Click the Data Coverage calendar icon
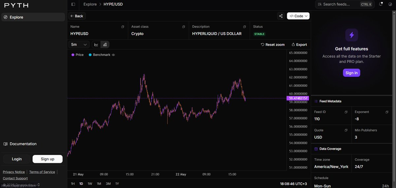The height and width of the screenshot is (188, 396). [316, 149]
